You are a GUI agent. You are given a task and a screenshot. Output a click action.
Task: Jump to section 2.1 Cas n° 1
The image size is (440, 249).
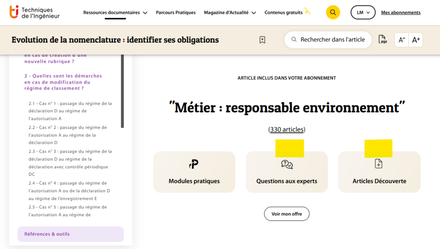tap(70, 111)
